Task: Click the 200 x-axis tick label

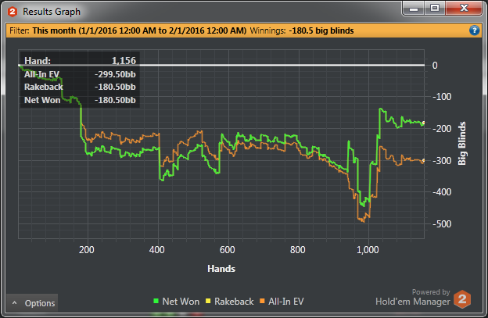Action: tap(87, 249)
